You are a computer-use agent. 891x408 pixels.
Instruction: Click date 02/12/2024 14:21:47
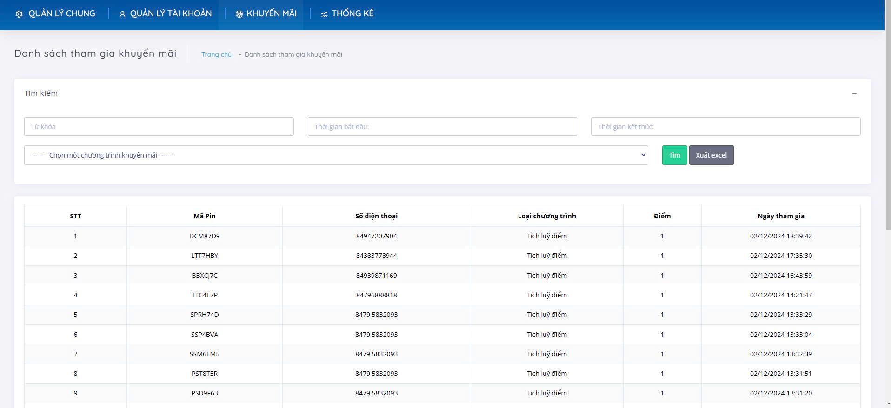tap(781, 295)
